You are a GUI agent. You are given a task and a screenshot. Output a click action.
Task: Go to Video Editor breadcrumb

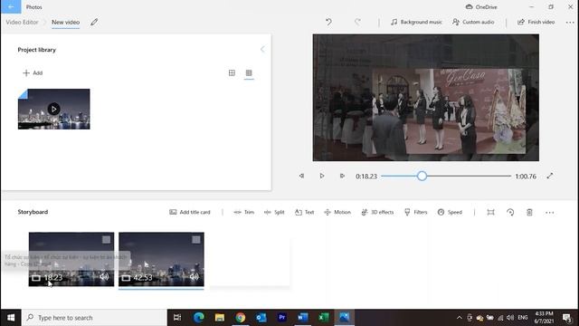tap(22, 22)
